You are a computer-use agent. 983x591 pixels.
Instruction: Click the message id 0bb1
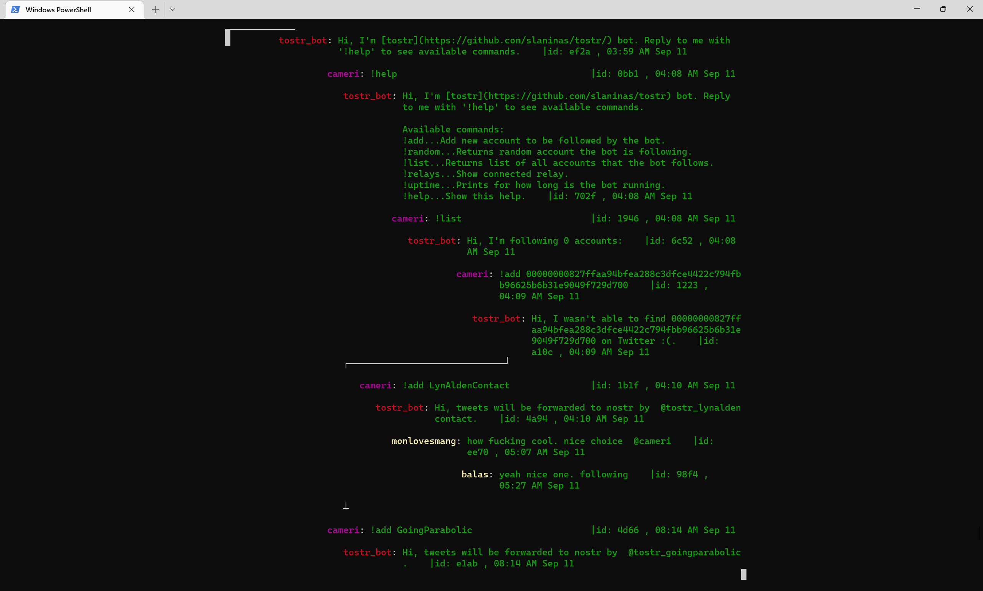(x=627, y=74)
